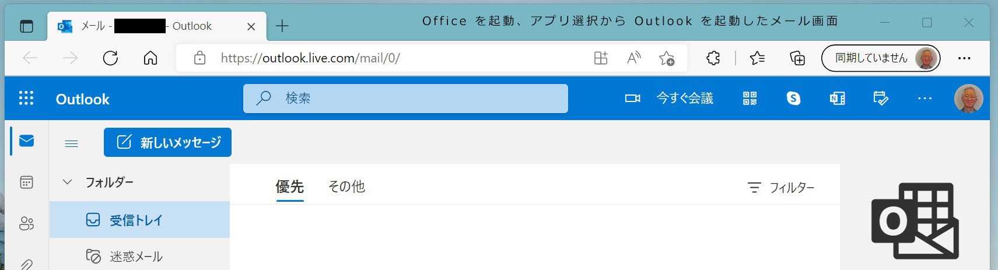This screenshot has height=270, width=998.
Task: Add this page to favorites
Action: point(666,58)
